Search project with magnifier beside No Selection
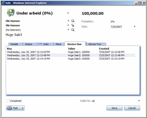 point(73,30)
